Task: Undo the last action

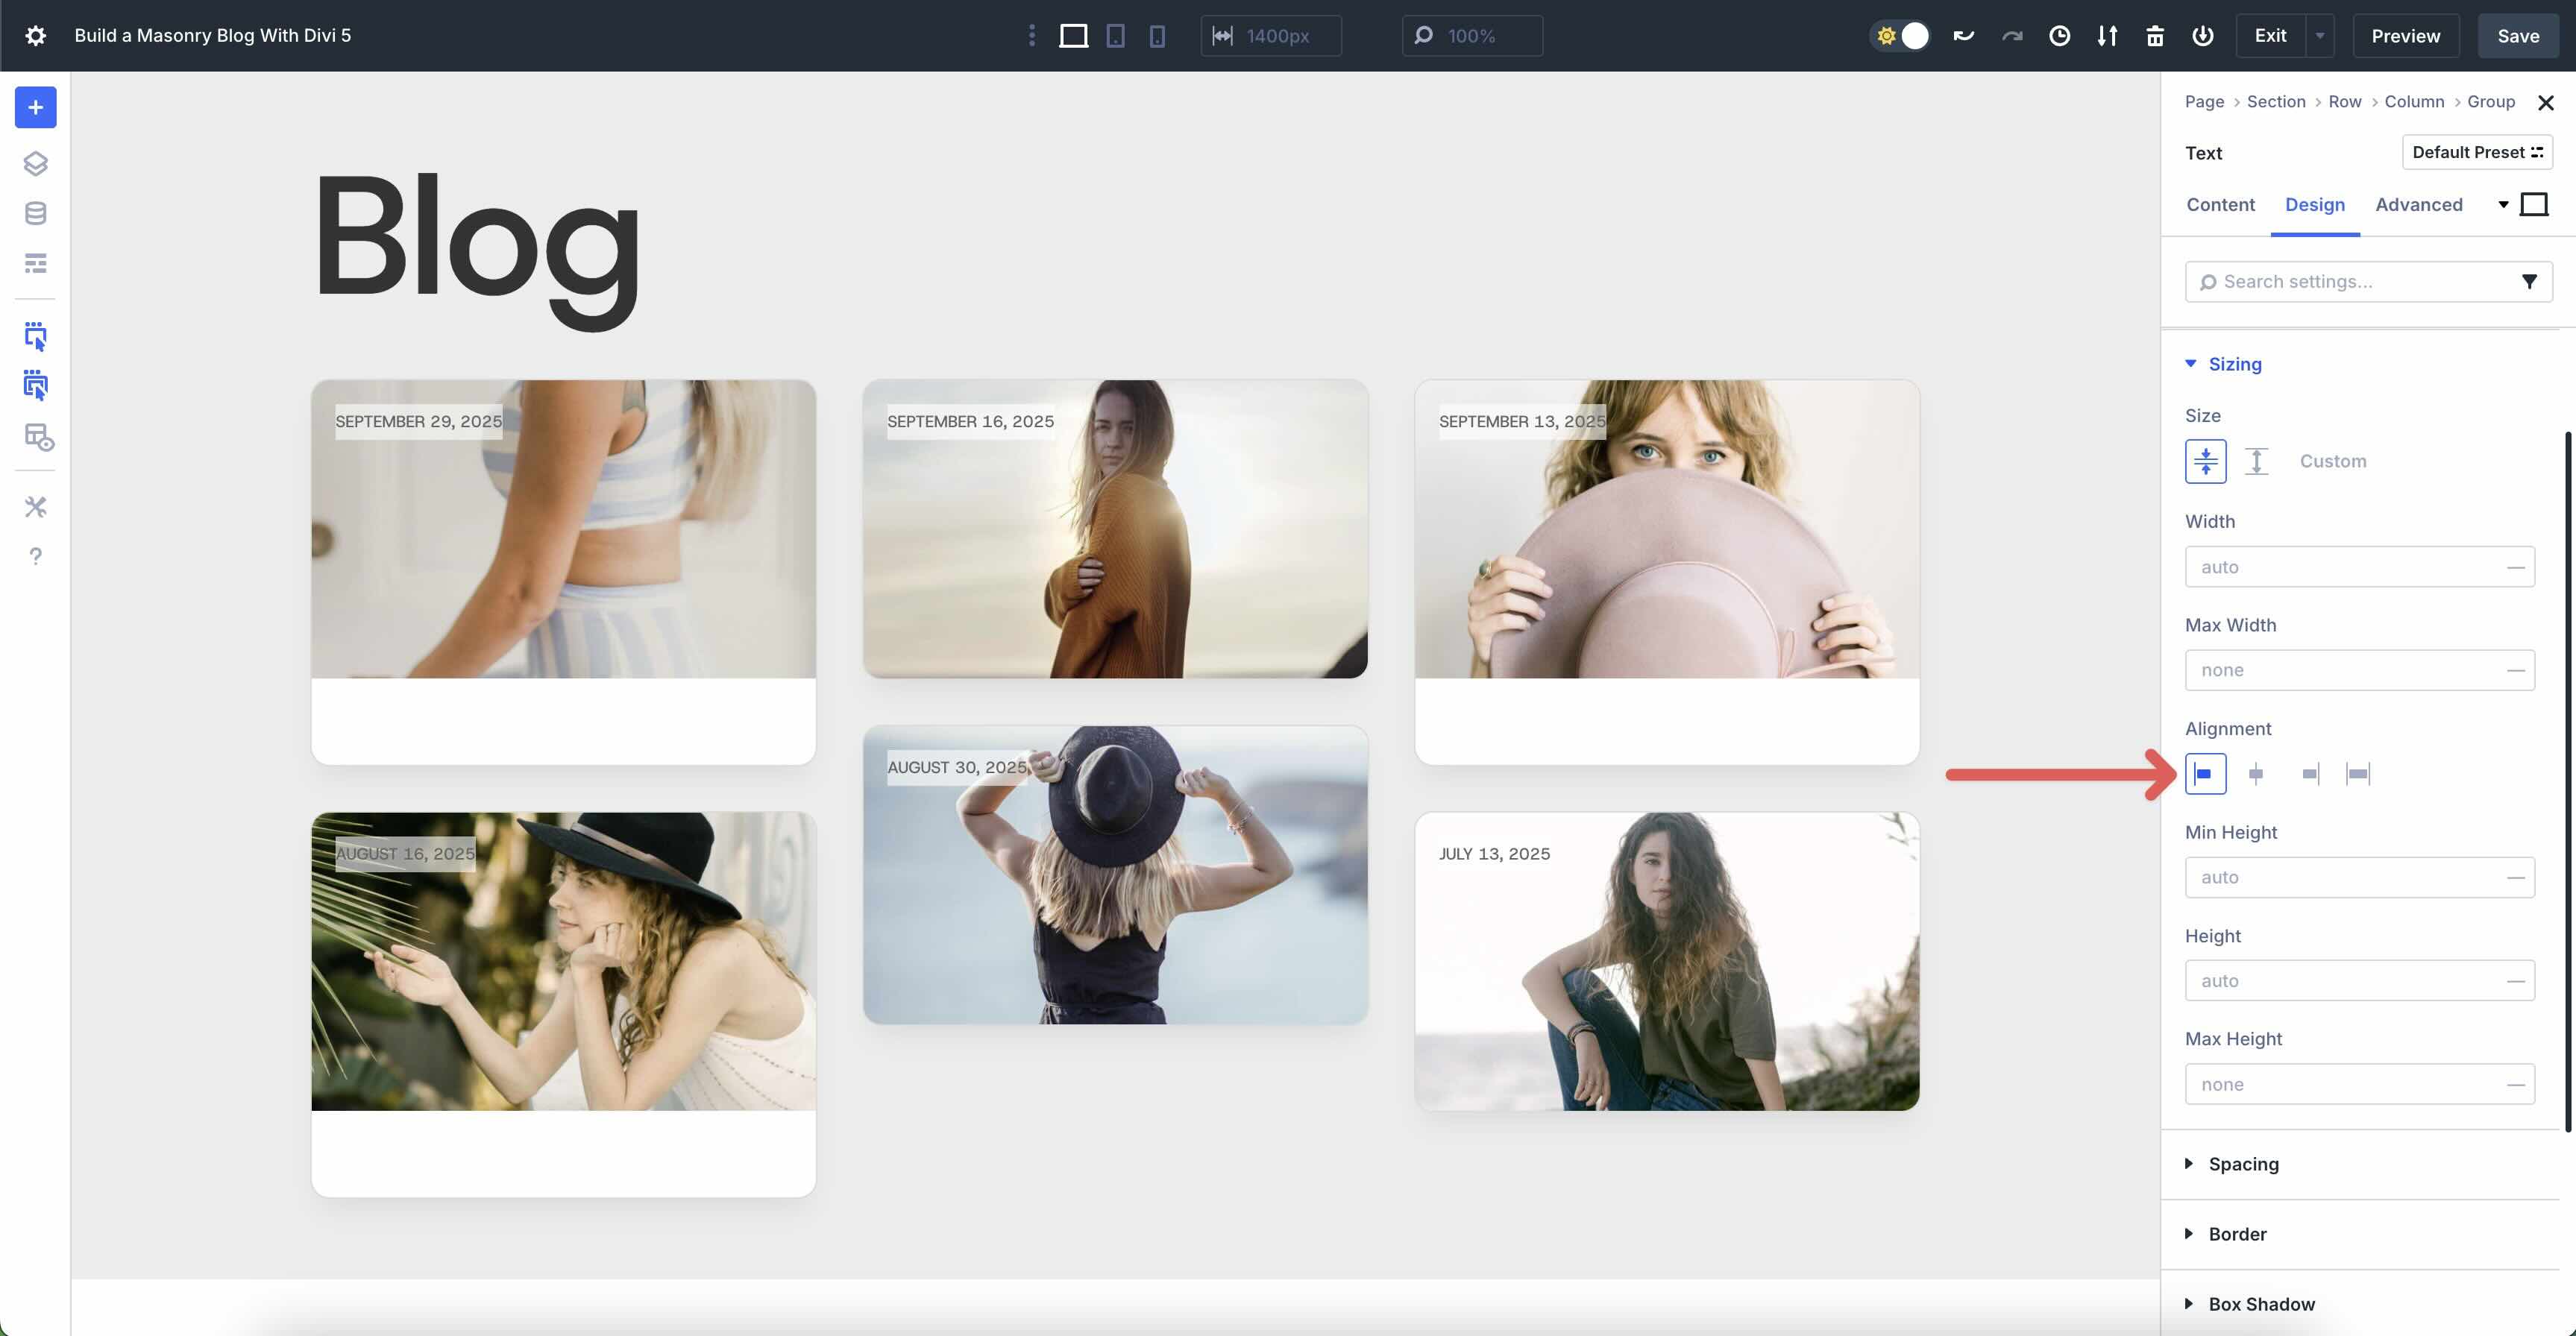Action: coord(1963,35)
